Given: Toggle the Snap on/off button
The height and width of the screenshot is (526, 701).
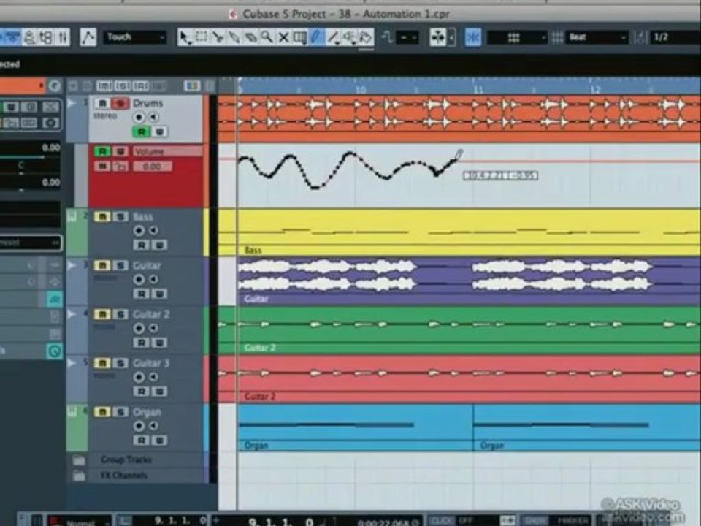Looking at the screenshot, I should [473, 37].
